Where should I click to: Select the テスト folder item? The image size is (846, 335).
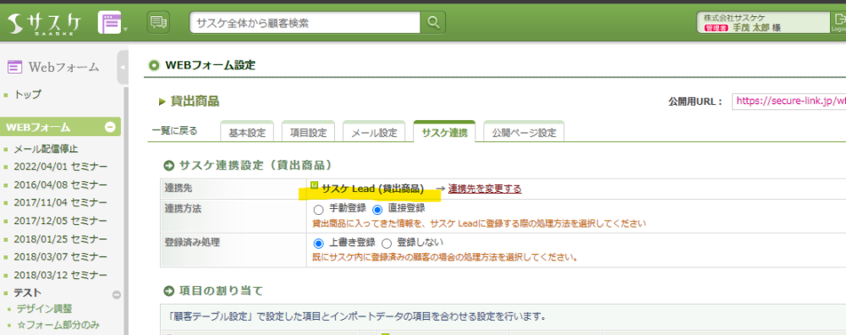28,293
